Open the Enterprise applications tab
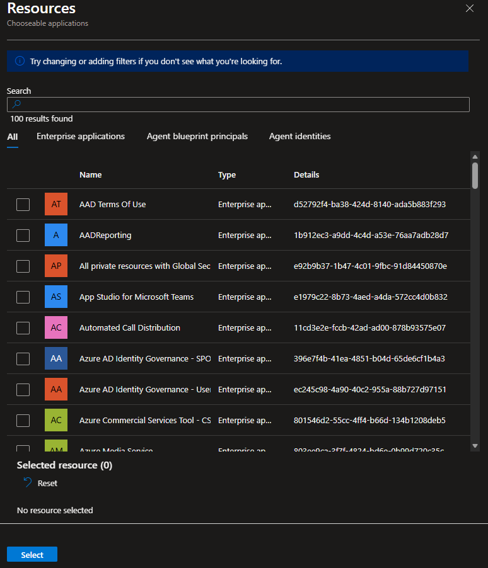The width and height of the screenshot is (488, 568). (x=81, y=137)
